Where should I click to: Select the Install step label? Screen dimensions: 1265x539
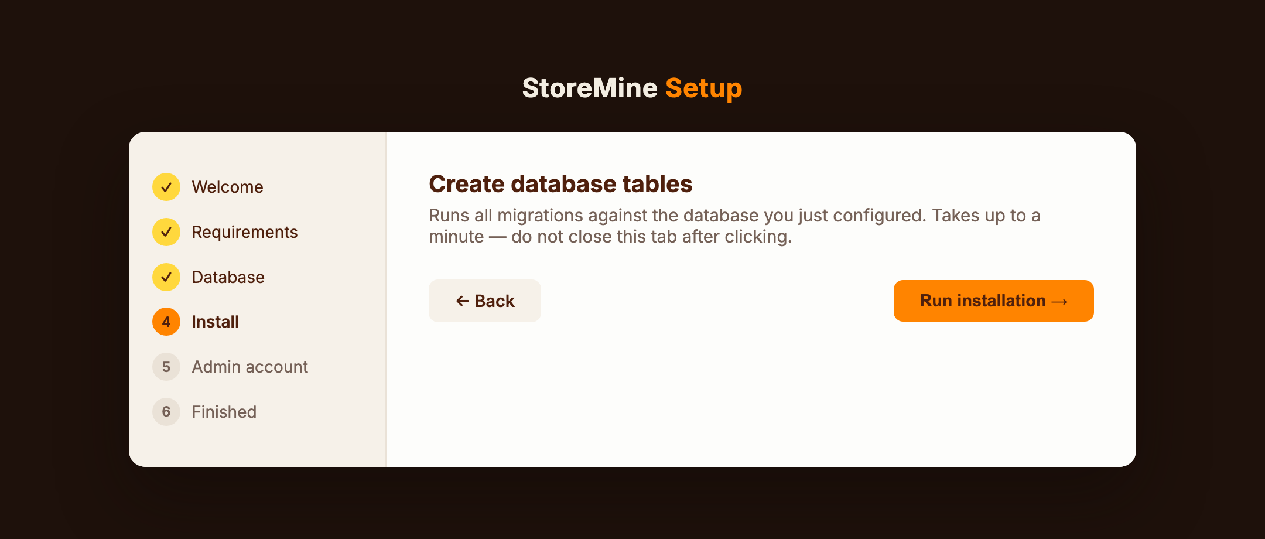point(215,322)
